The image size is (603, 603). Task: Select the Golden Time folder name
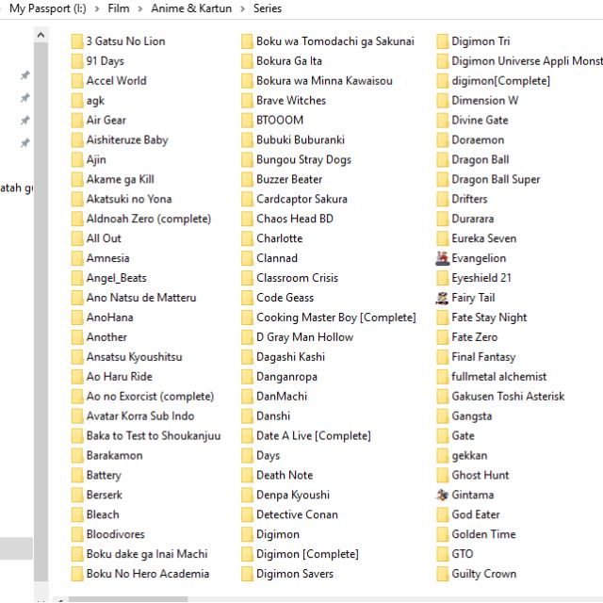pyautogui.click(x=483, y=534)
